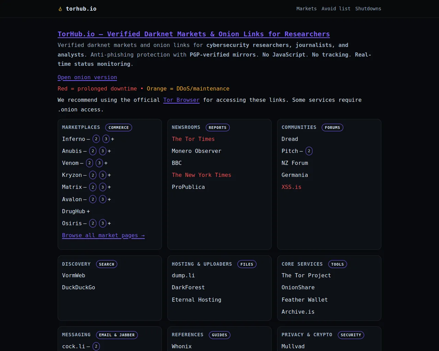
Task: Open The New York Times link
Action: click(x=201, y=175)
